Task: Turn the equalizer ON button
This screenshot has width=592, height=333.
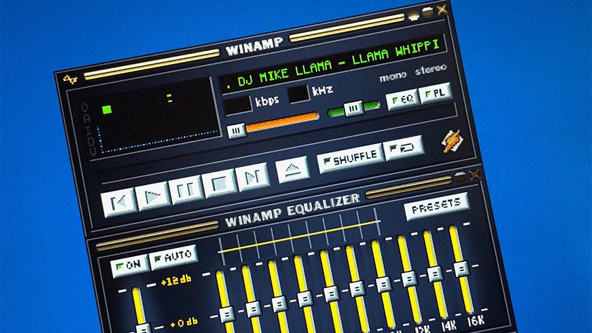Action: click(x=130, y=266)
